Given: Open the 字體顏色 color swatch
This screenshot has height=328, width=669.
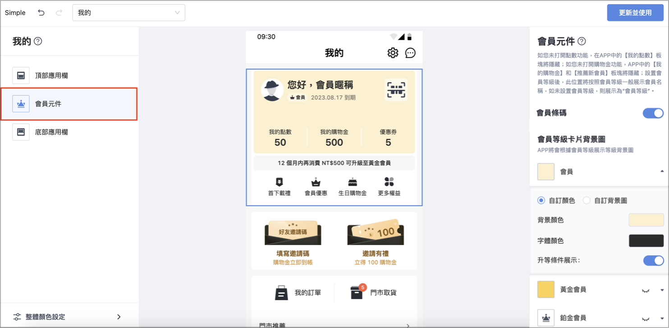Looking at the screenshot, I should point(646,241).
